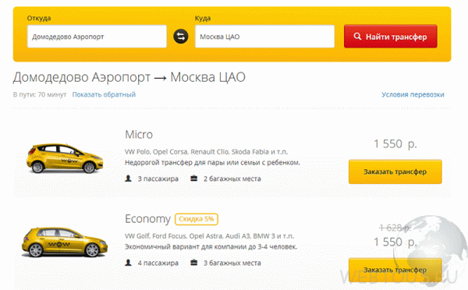This screenshot has height=290, width=468.
Task: Select the Economy yellow taxi image
Action: pyautogui.click(x=65, y=242)
